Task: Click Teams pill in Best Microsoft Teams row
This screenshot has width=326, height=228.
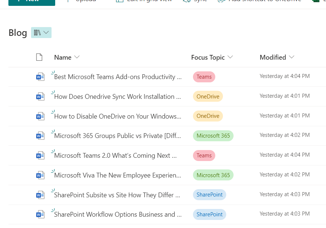Action: [204, 77]
